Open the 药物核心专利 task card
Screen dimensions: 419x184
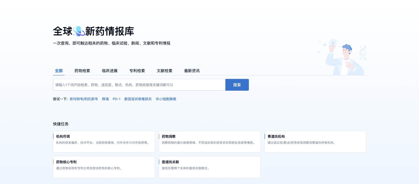pos(104,167)
